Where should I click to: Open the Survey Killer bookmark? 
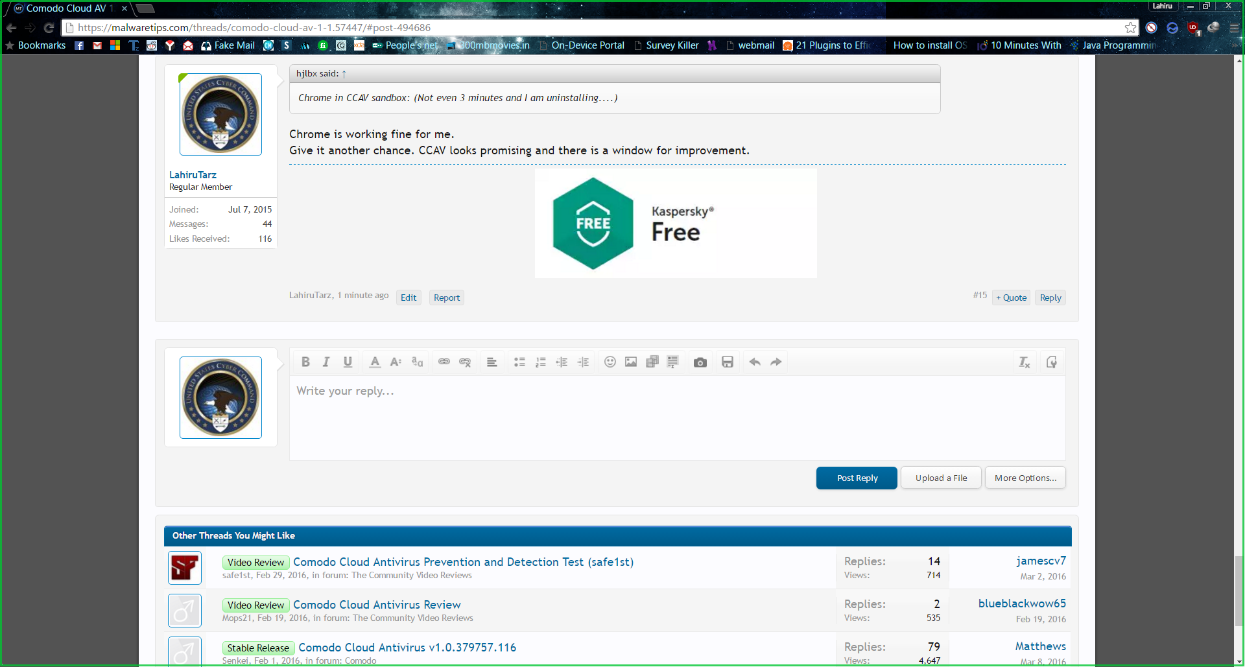(x=666, y=45)
